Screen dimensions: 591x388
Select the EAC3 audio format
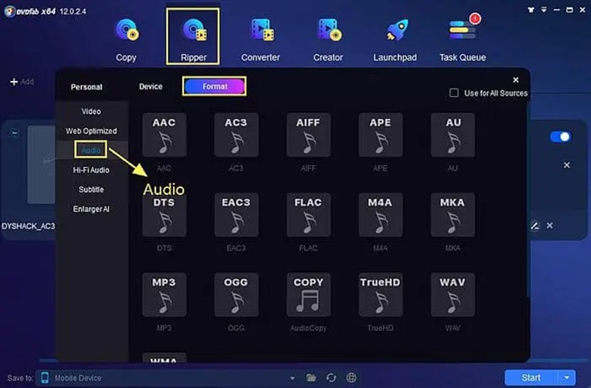(236, 215)
